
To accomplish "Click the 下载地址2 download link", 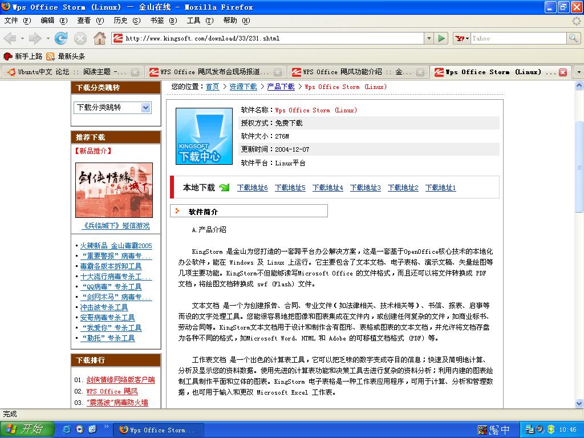I will point(403,188).
